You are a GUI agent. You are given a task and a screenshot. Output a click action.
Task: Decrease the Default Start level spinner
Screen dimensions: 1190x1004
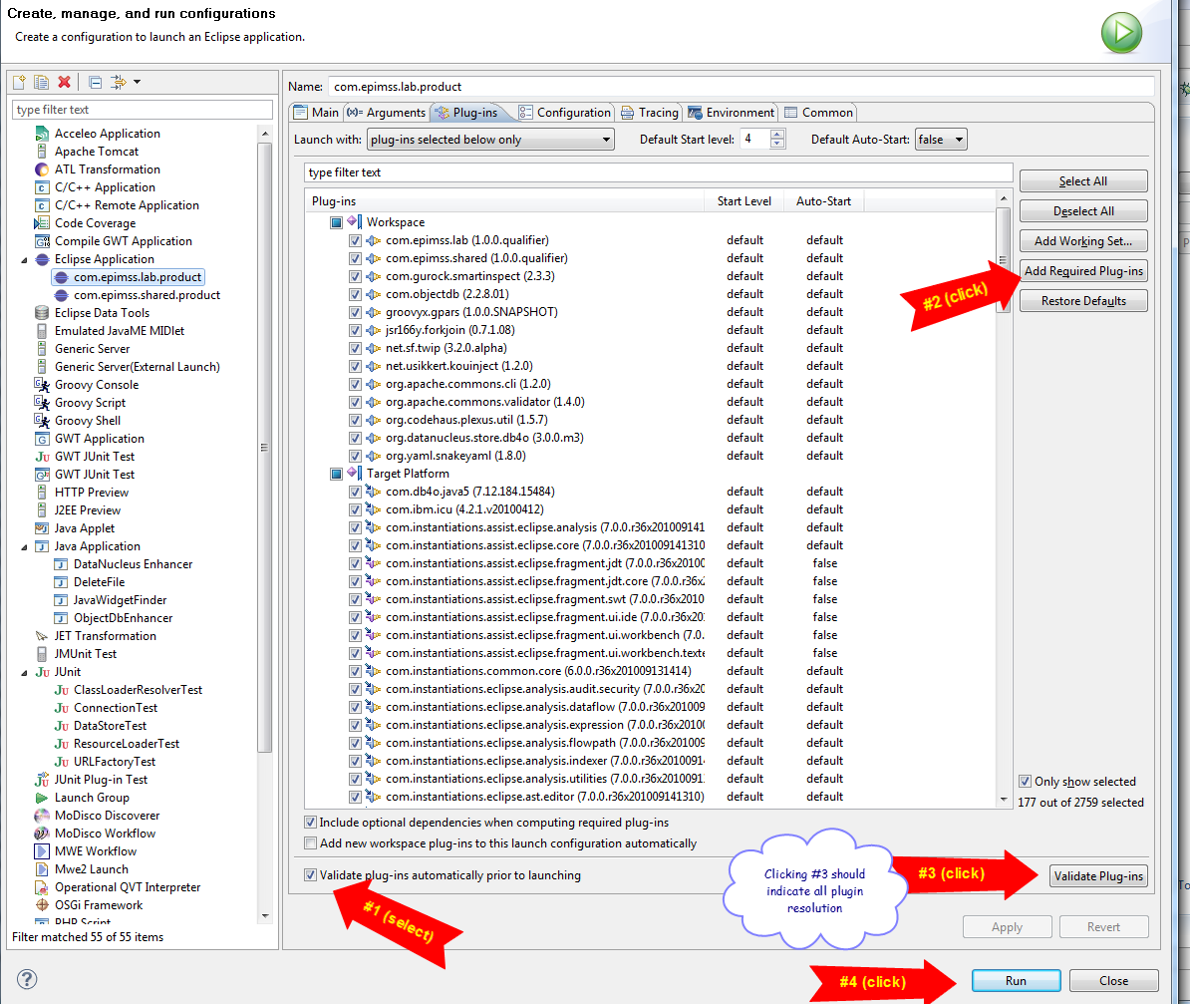[x=777, y=145]
